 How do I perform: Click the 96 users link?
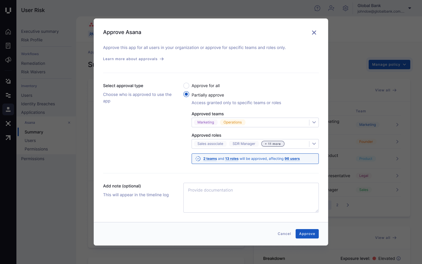[292, 159]
